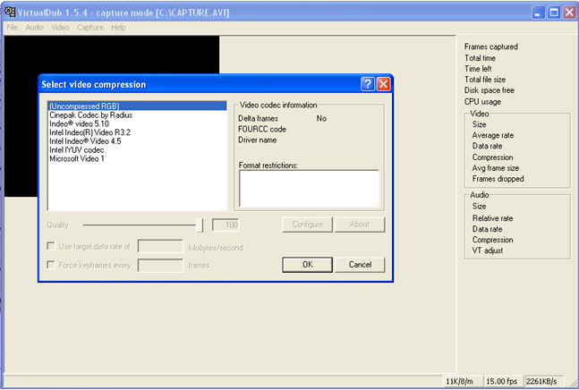Select Intel Indeo(R) Video R3.2
The width and height of the screenshot is (579, 390).
point(137,132)
